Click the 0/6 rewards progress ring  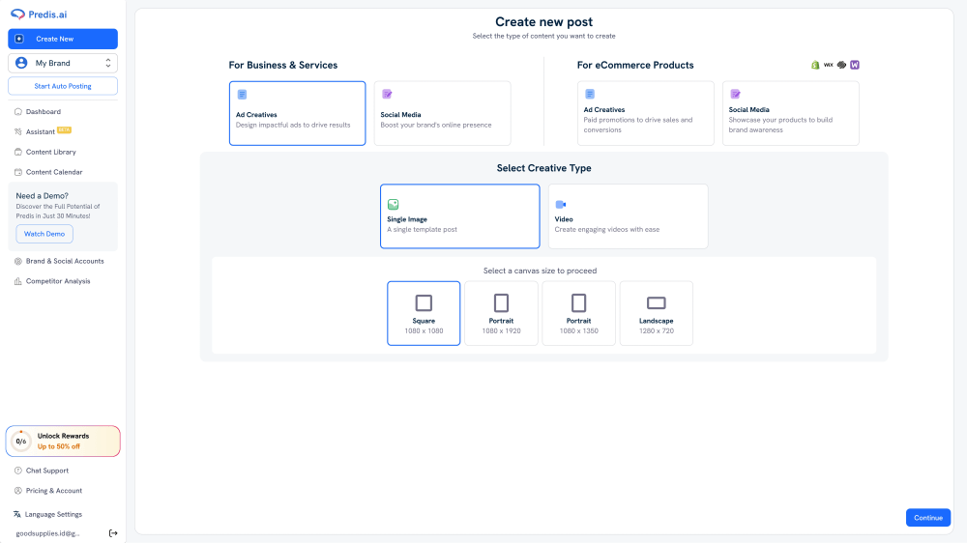(x=21, y=442)
